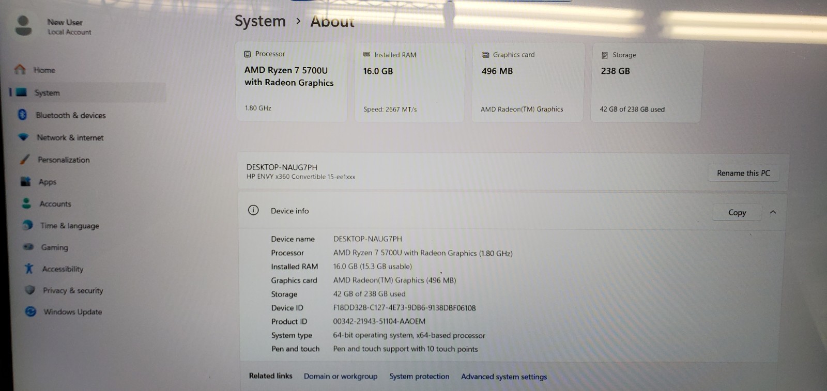Open System protection link
Image resolution: width=827 pixels, height=391 pixels.
point(419,376)
